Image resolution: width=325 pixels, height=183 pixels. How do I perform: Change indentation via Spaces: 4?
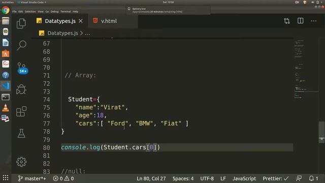pos(183,178)
